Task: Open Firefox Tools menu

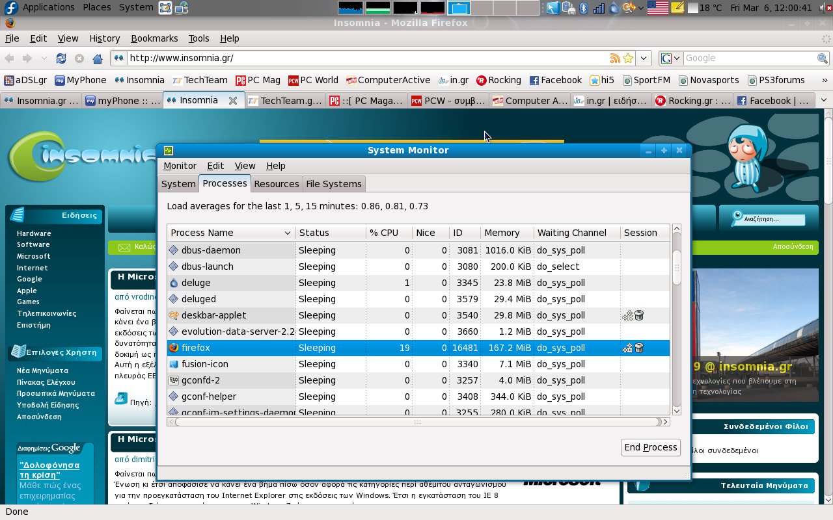Action: click(198, 38)
